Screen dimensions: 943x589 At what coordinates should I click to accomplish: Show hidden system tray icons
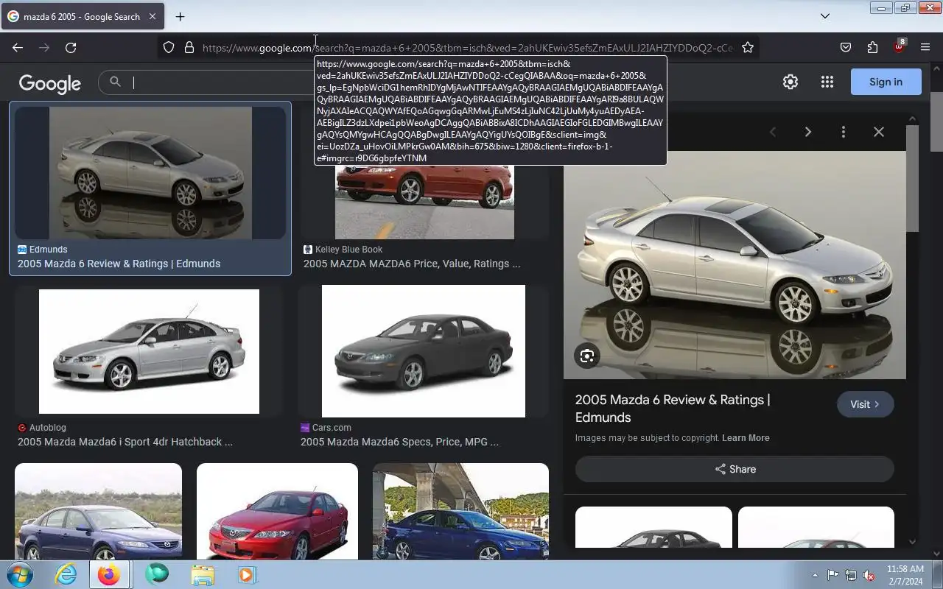(x=815, y=575)
